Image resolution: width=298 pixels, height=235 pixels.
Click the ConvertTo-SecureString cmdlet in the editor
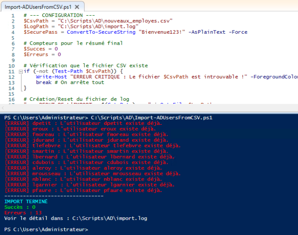coord(102,32)
